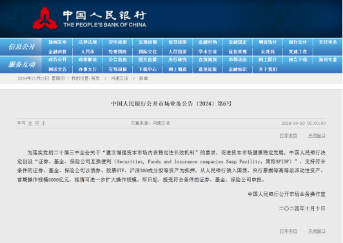This screenshot has width=343, height=243.
Task: Click 网送文告 navigation link
Action: click(57, 69)
